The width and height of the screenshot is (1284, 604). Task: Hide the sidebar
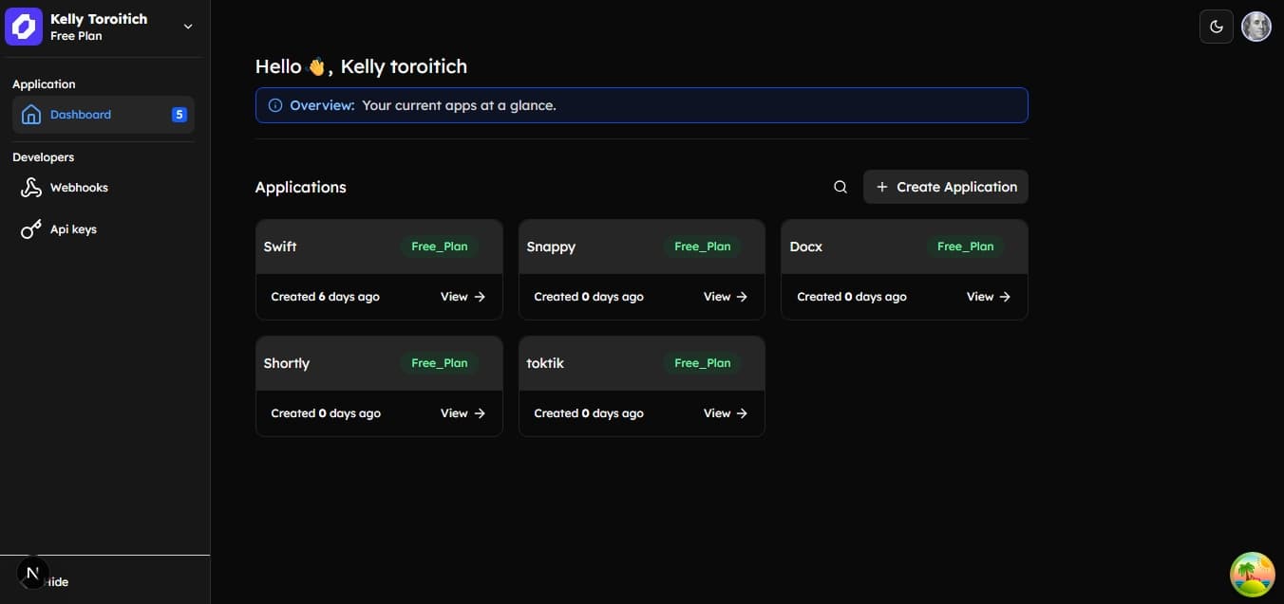click(x=52, y=581)
